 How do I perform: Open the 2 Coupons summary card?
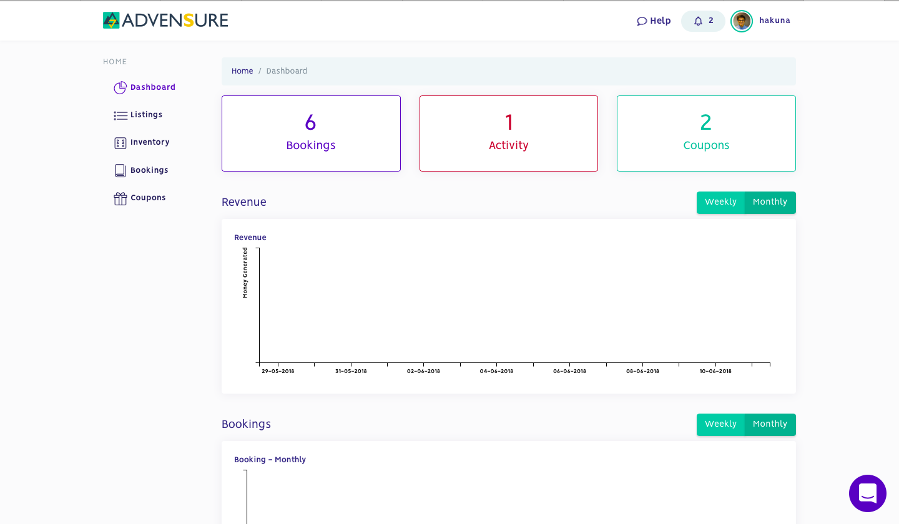[706, 133]
